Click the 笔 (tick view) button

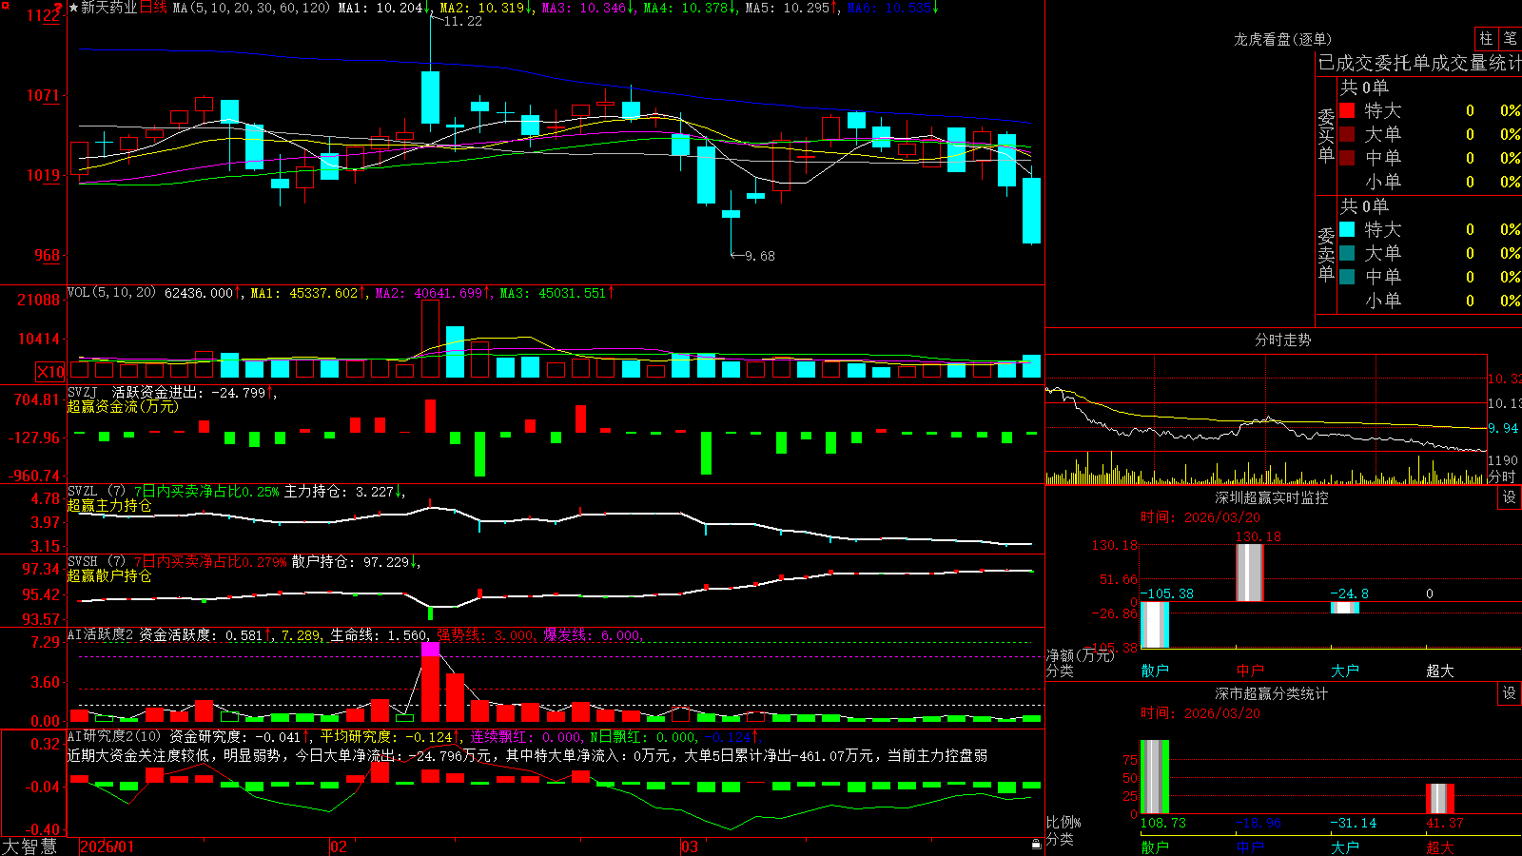coord(1510,39)
